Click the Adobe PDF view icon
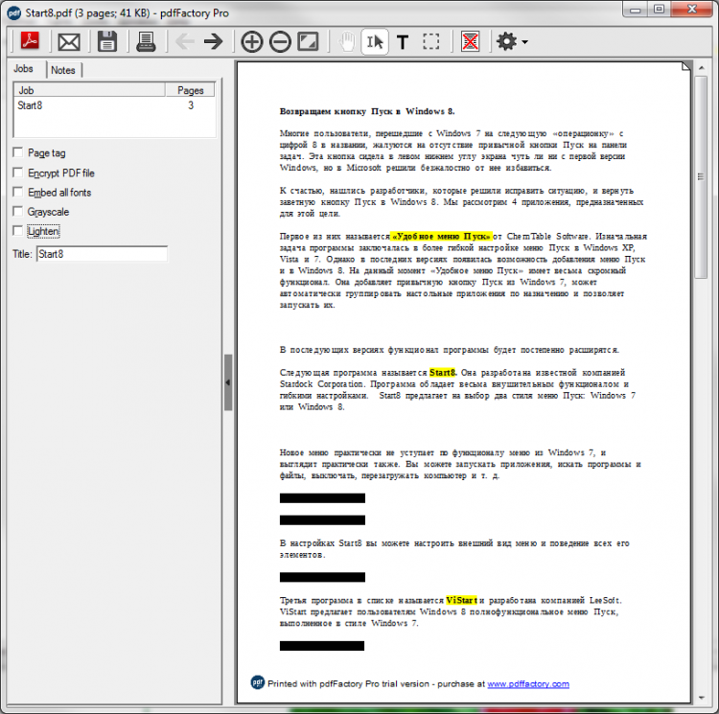Viewport: 719px width, 714px height. point(30,42)
